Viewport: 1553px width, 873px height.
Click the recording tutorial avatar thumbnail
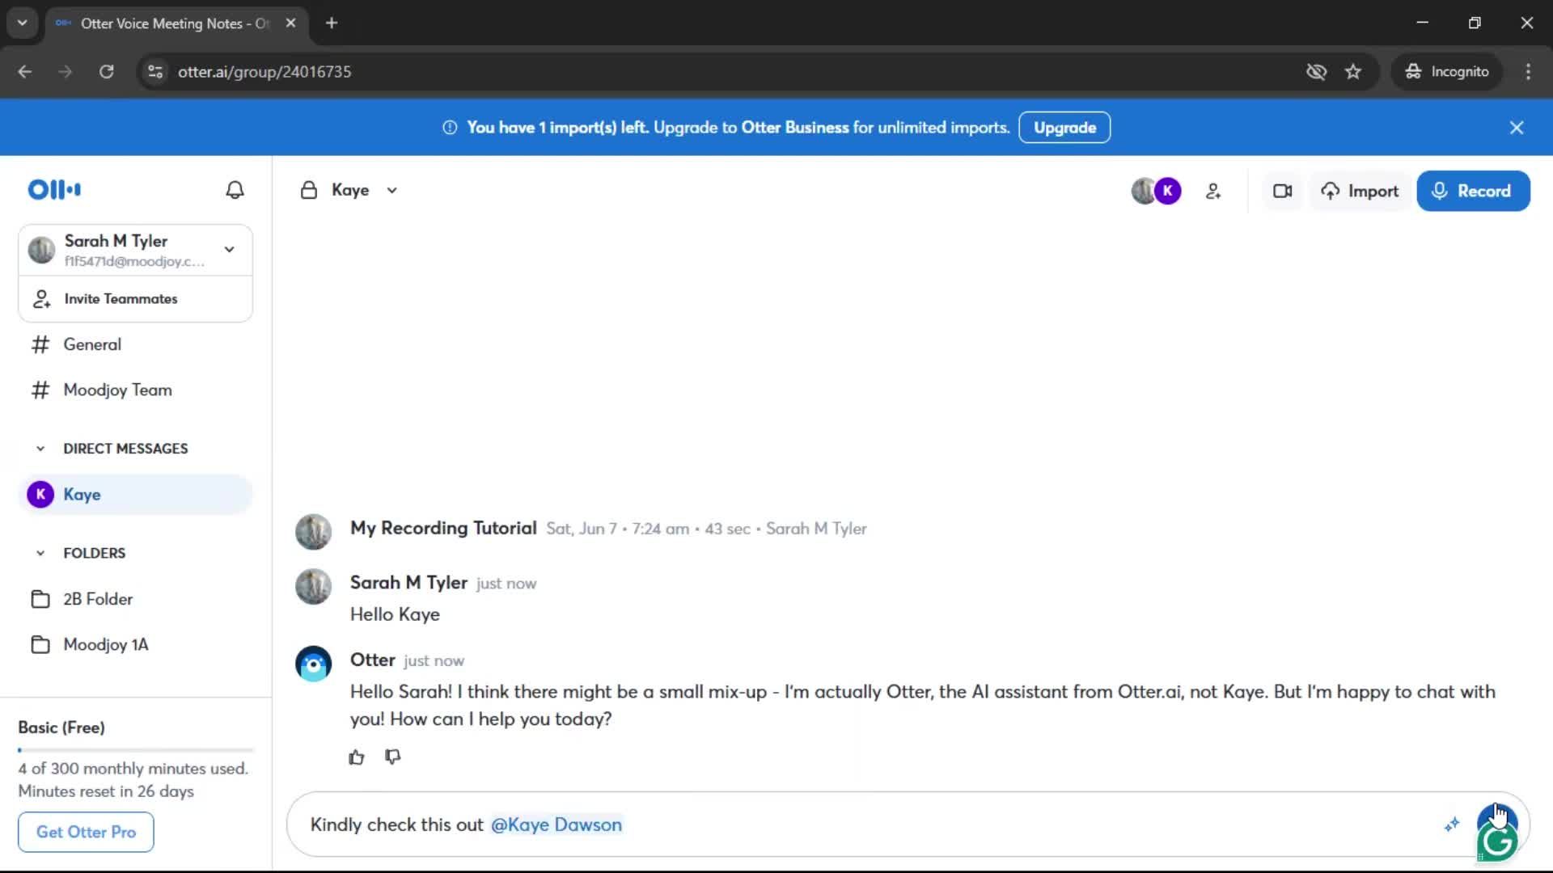pos(314,532)
